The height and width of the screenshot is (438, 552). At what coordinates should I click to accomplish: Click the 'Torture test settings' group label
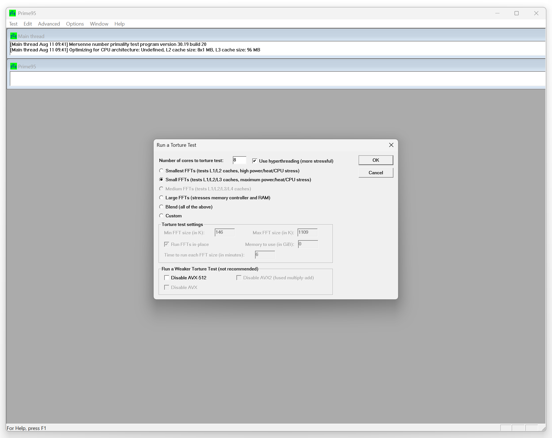pos(182,225)
